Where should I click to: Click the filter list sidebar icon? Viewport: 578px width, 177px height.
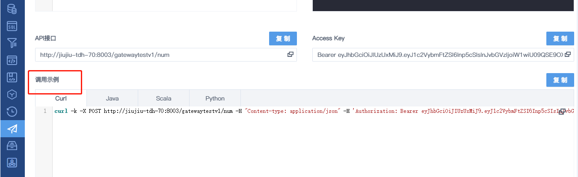pos(12,43)
